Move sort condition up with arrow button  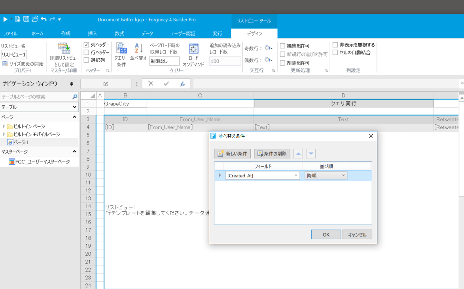coord(298,154)
